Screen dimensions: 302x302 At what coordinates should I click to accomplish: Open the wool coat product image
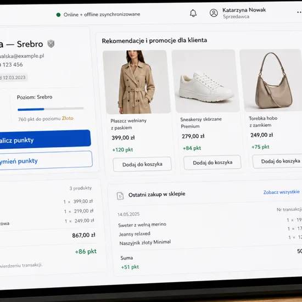click(136, 82)
